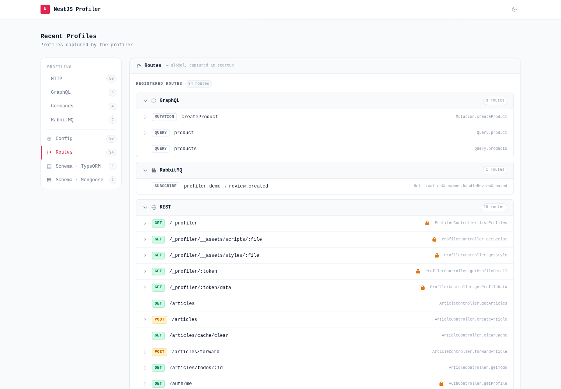
Task: Click lock icon beside ProfilerController.getProfileDetail
Action: pos(418,272)
